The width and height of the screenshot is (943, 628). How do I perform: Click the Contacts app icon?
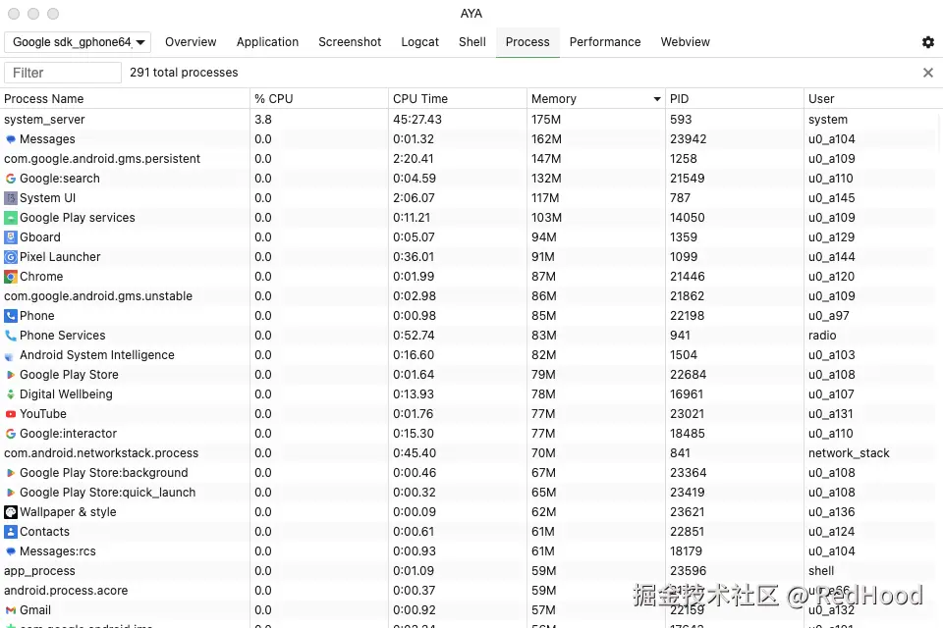pos(10,532)
